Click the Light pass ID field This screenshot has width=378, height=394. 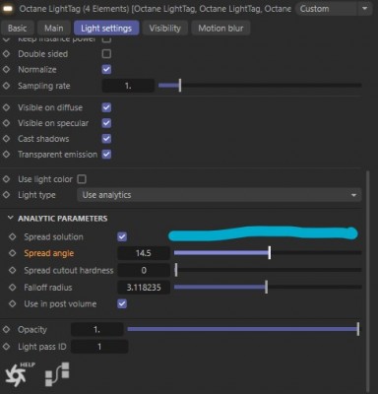[99, 347]
